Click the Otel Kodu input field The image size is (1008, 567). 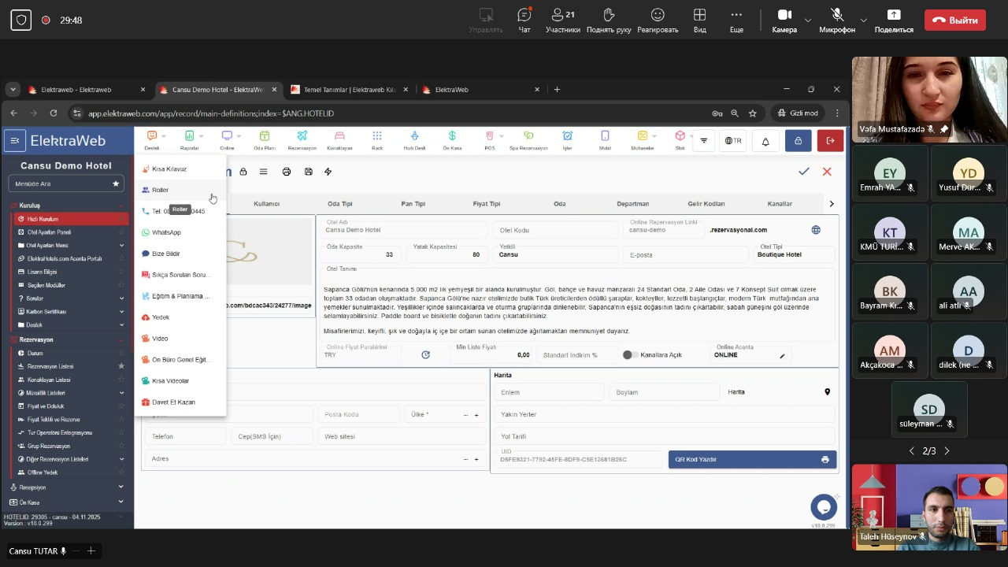tap(555, 230)
